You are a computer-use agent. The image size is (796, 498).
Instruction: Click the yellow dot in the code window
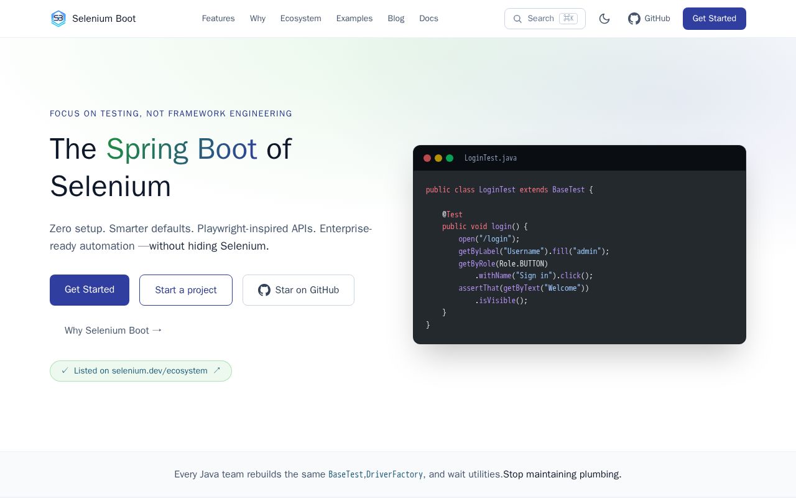tap(438, 158)
